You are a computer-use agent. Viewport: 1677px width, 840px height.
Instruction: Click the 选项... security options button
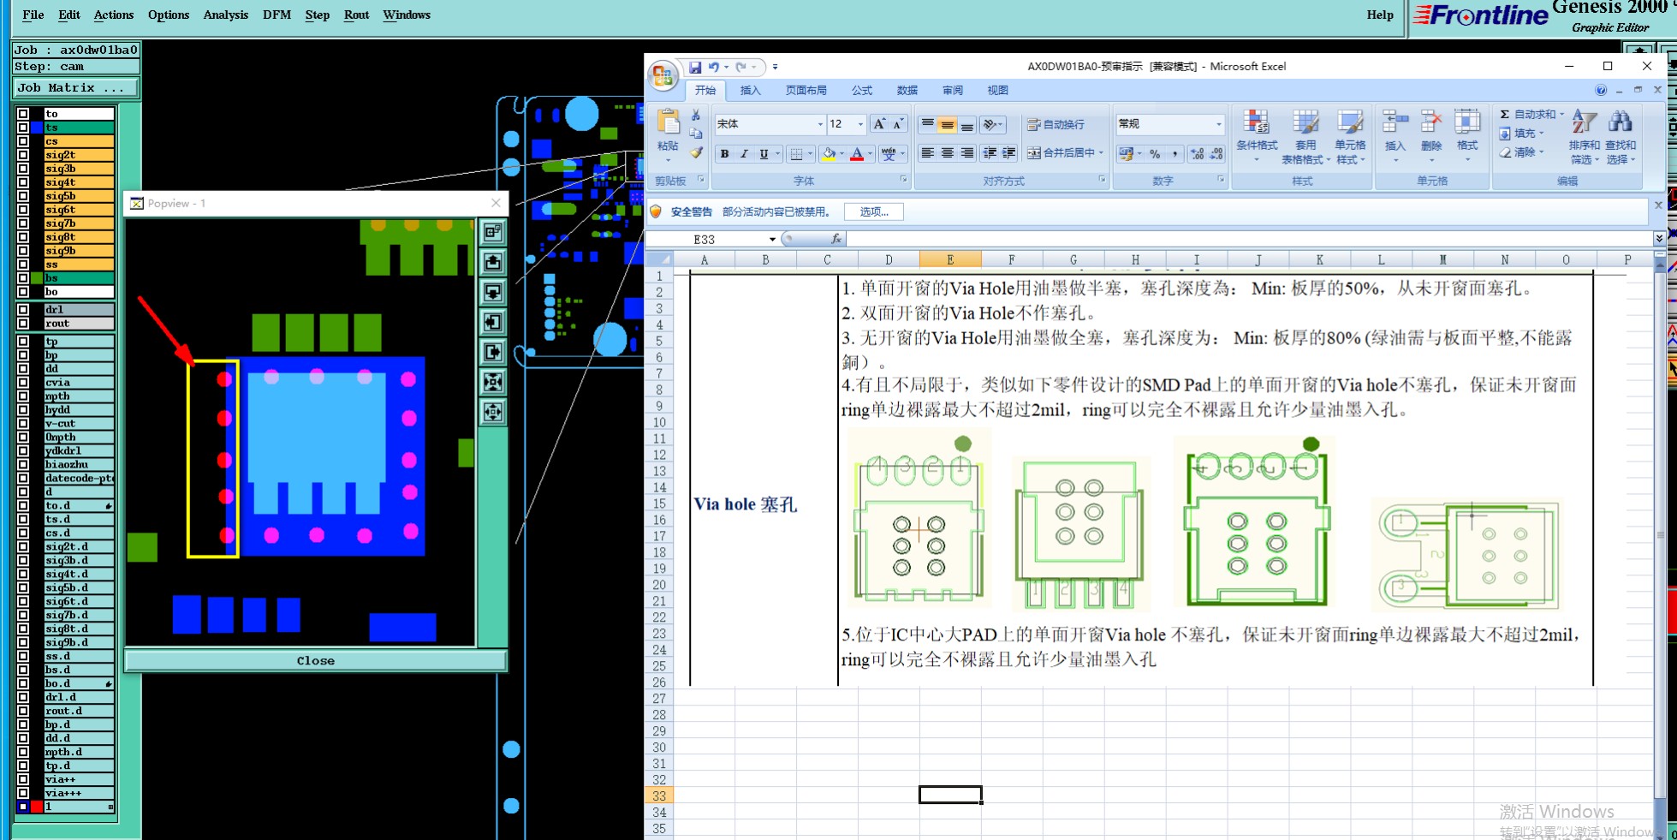pos(874,211)
